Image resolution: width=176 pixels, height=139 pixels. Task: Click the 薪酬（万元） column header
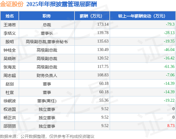tap(92, 16)
